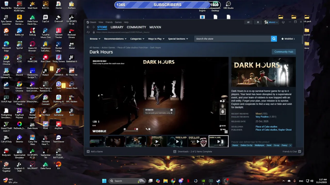
Task: Open the TeamViewer desktop shortcut
Action: coord(59,139)
